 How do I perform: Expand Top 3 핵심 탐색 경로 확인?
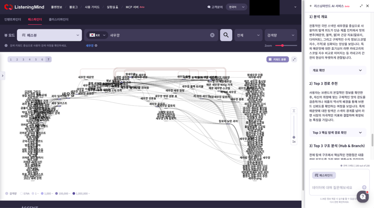(337, 132)
